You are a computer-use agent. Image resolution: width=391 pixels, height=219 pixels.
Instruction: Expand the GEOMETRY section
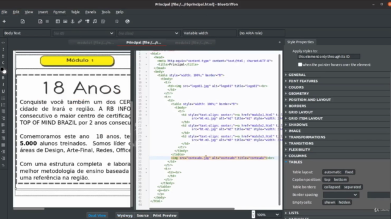[x=299, y=93]
